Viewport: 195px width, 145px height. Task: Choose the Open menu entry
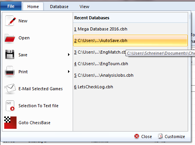point(37,38)
